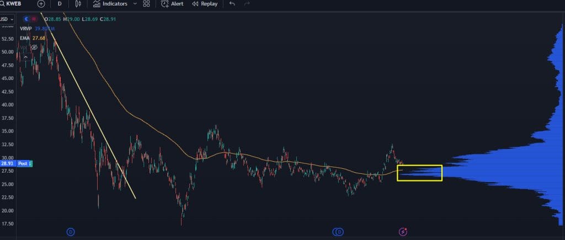
Task: Create an Alert
Action: click(172, 4)
